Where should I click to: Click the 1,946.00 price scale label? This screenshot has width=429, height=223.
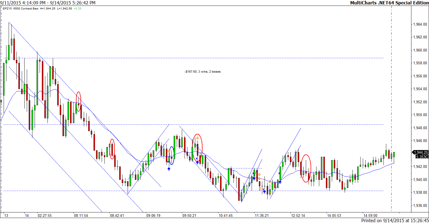421,141
